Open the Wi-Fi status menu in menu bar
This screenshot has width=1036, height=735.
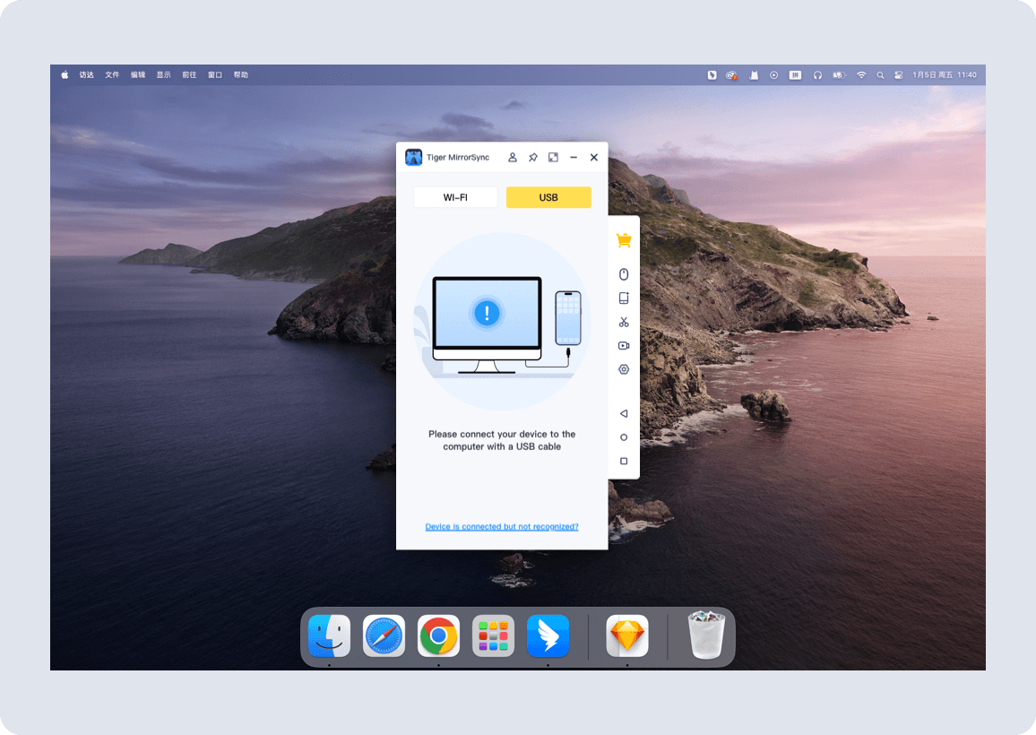(x=861, y=75)
